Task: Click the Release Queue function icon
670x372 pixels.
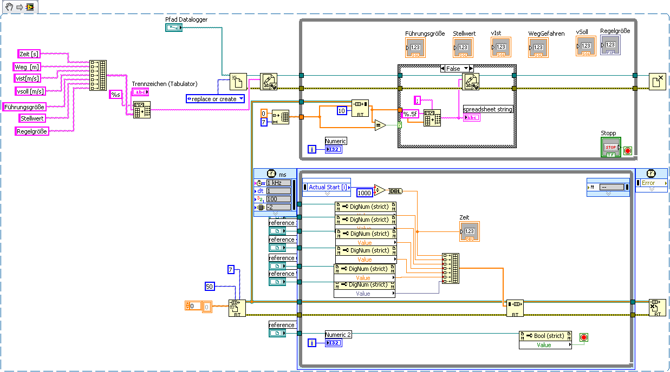Action: [x=658, y=308]
